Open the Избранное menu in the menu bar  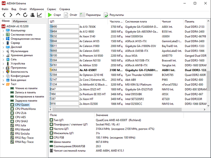click(x=37, y=9)
